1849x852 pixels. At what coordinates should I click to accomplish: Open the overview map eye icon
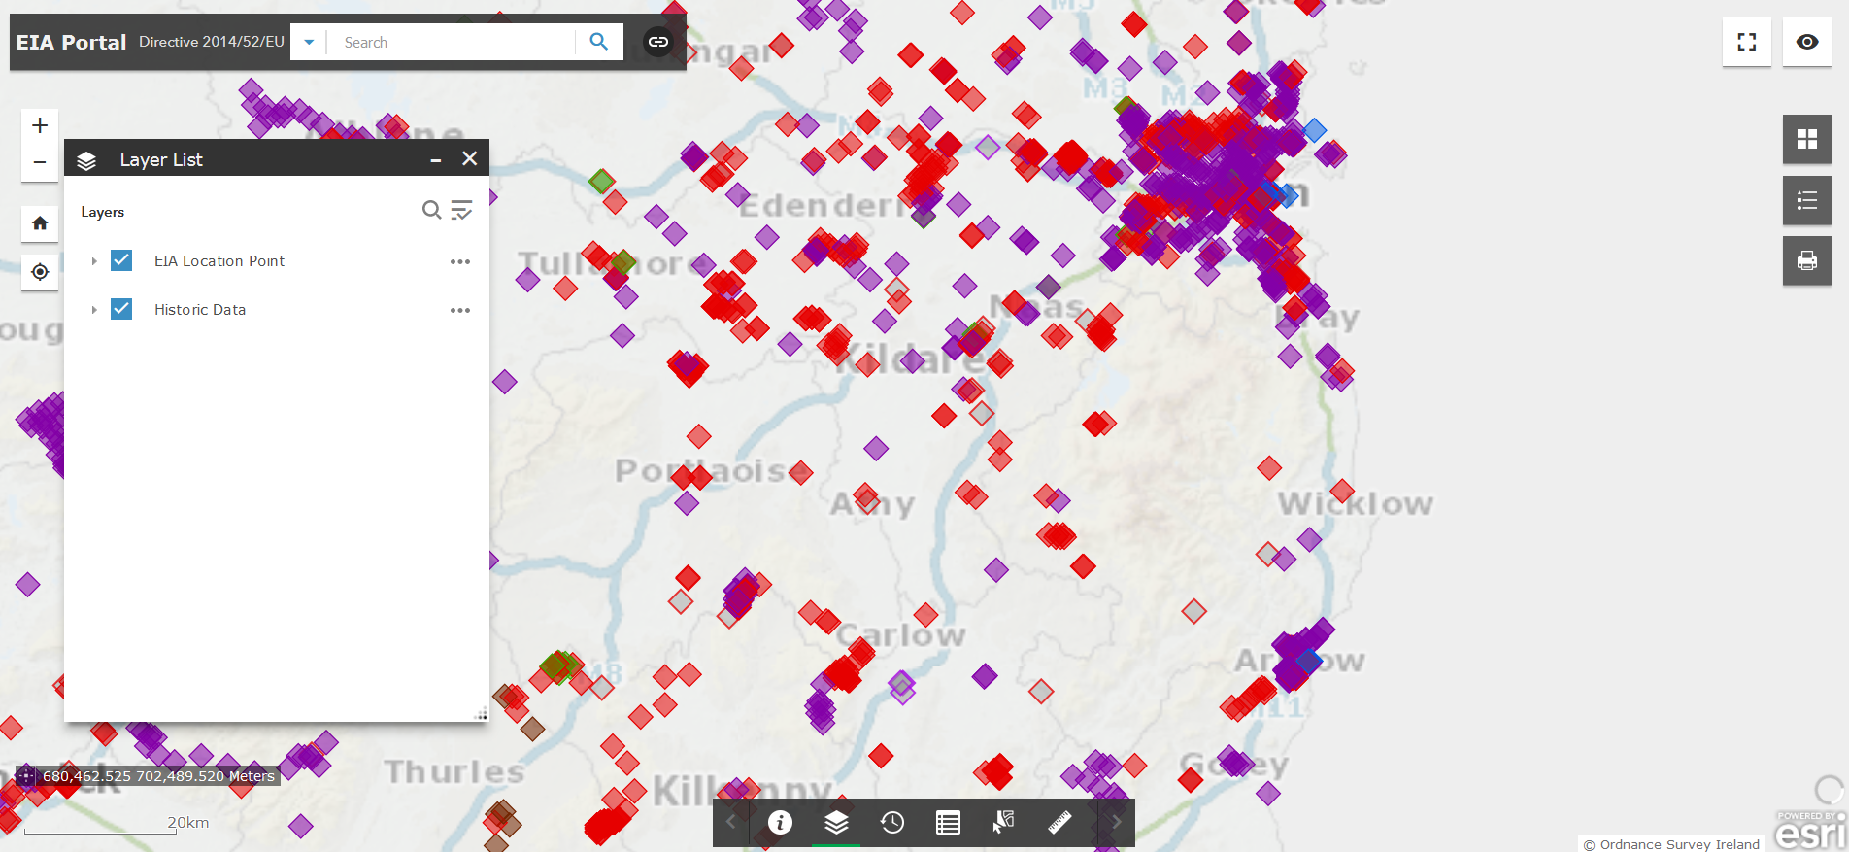tap(1807, 42)
